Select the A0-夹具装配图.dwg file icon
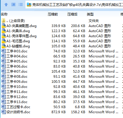The width and height of the screenshot is (123, 118). click(x=4, y=26)
